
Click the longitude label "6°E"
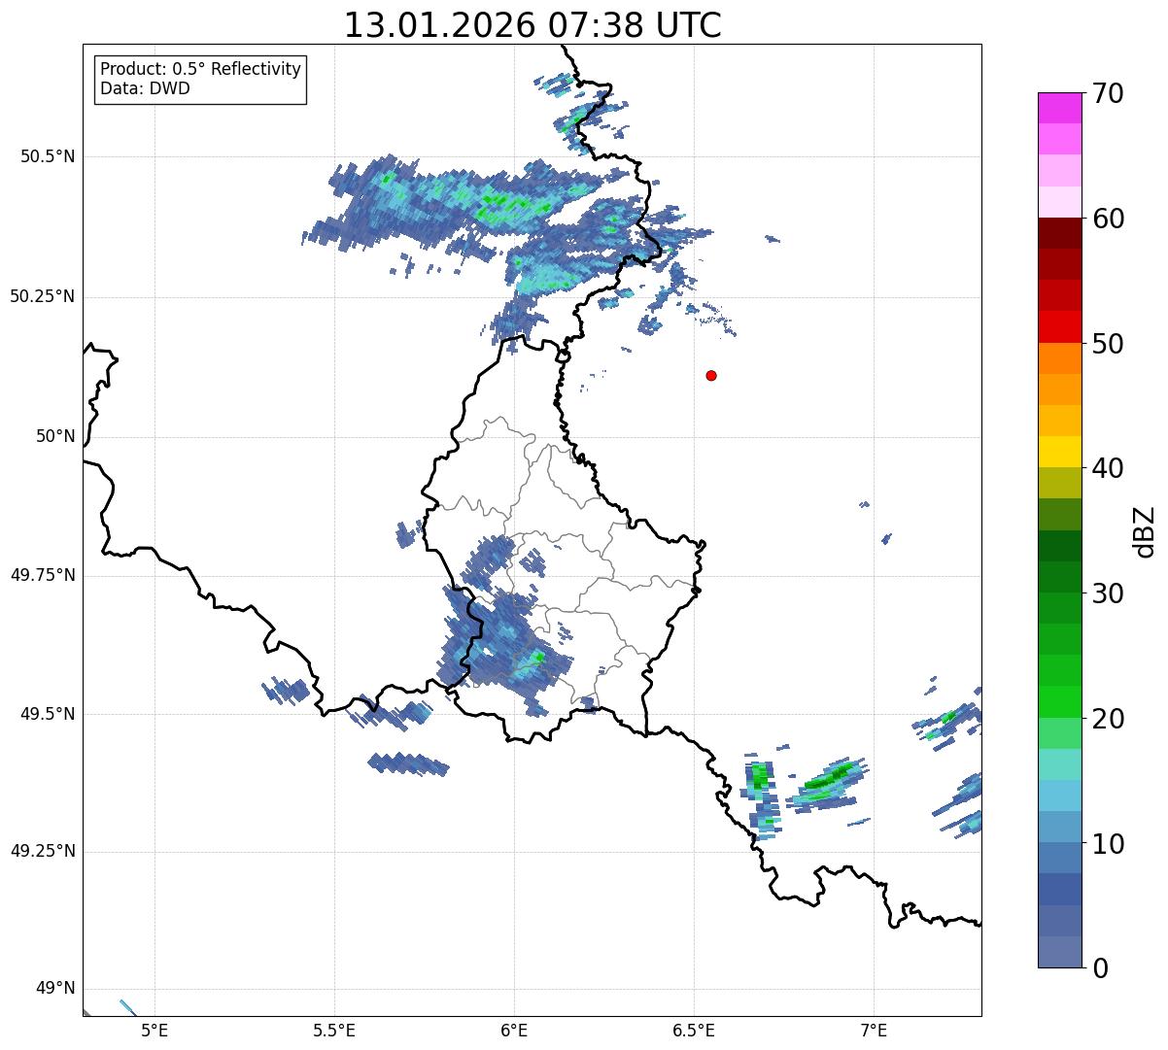tap(514, 1031)
